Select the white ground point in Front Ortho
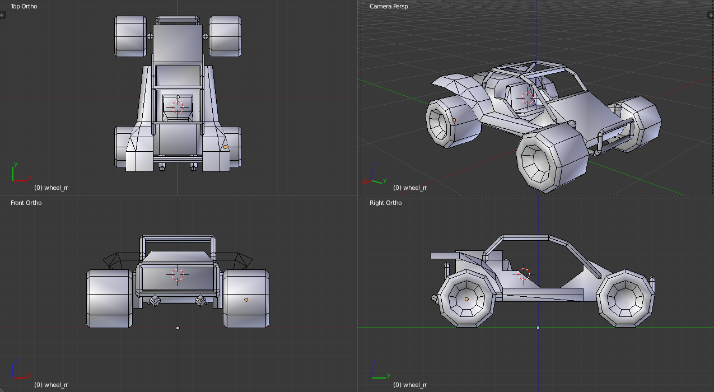This screenshot has width=714, height=392. (x=178, y=328)
